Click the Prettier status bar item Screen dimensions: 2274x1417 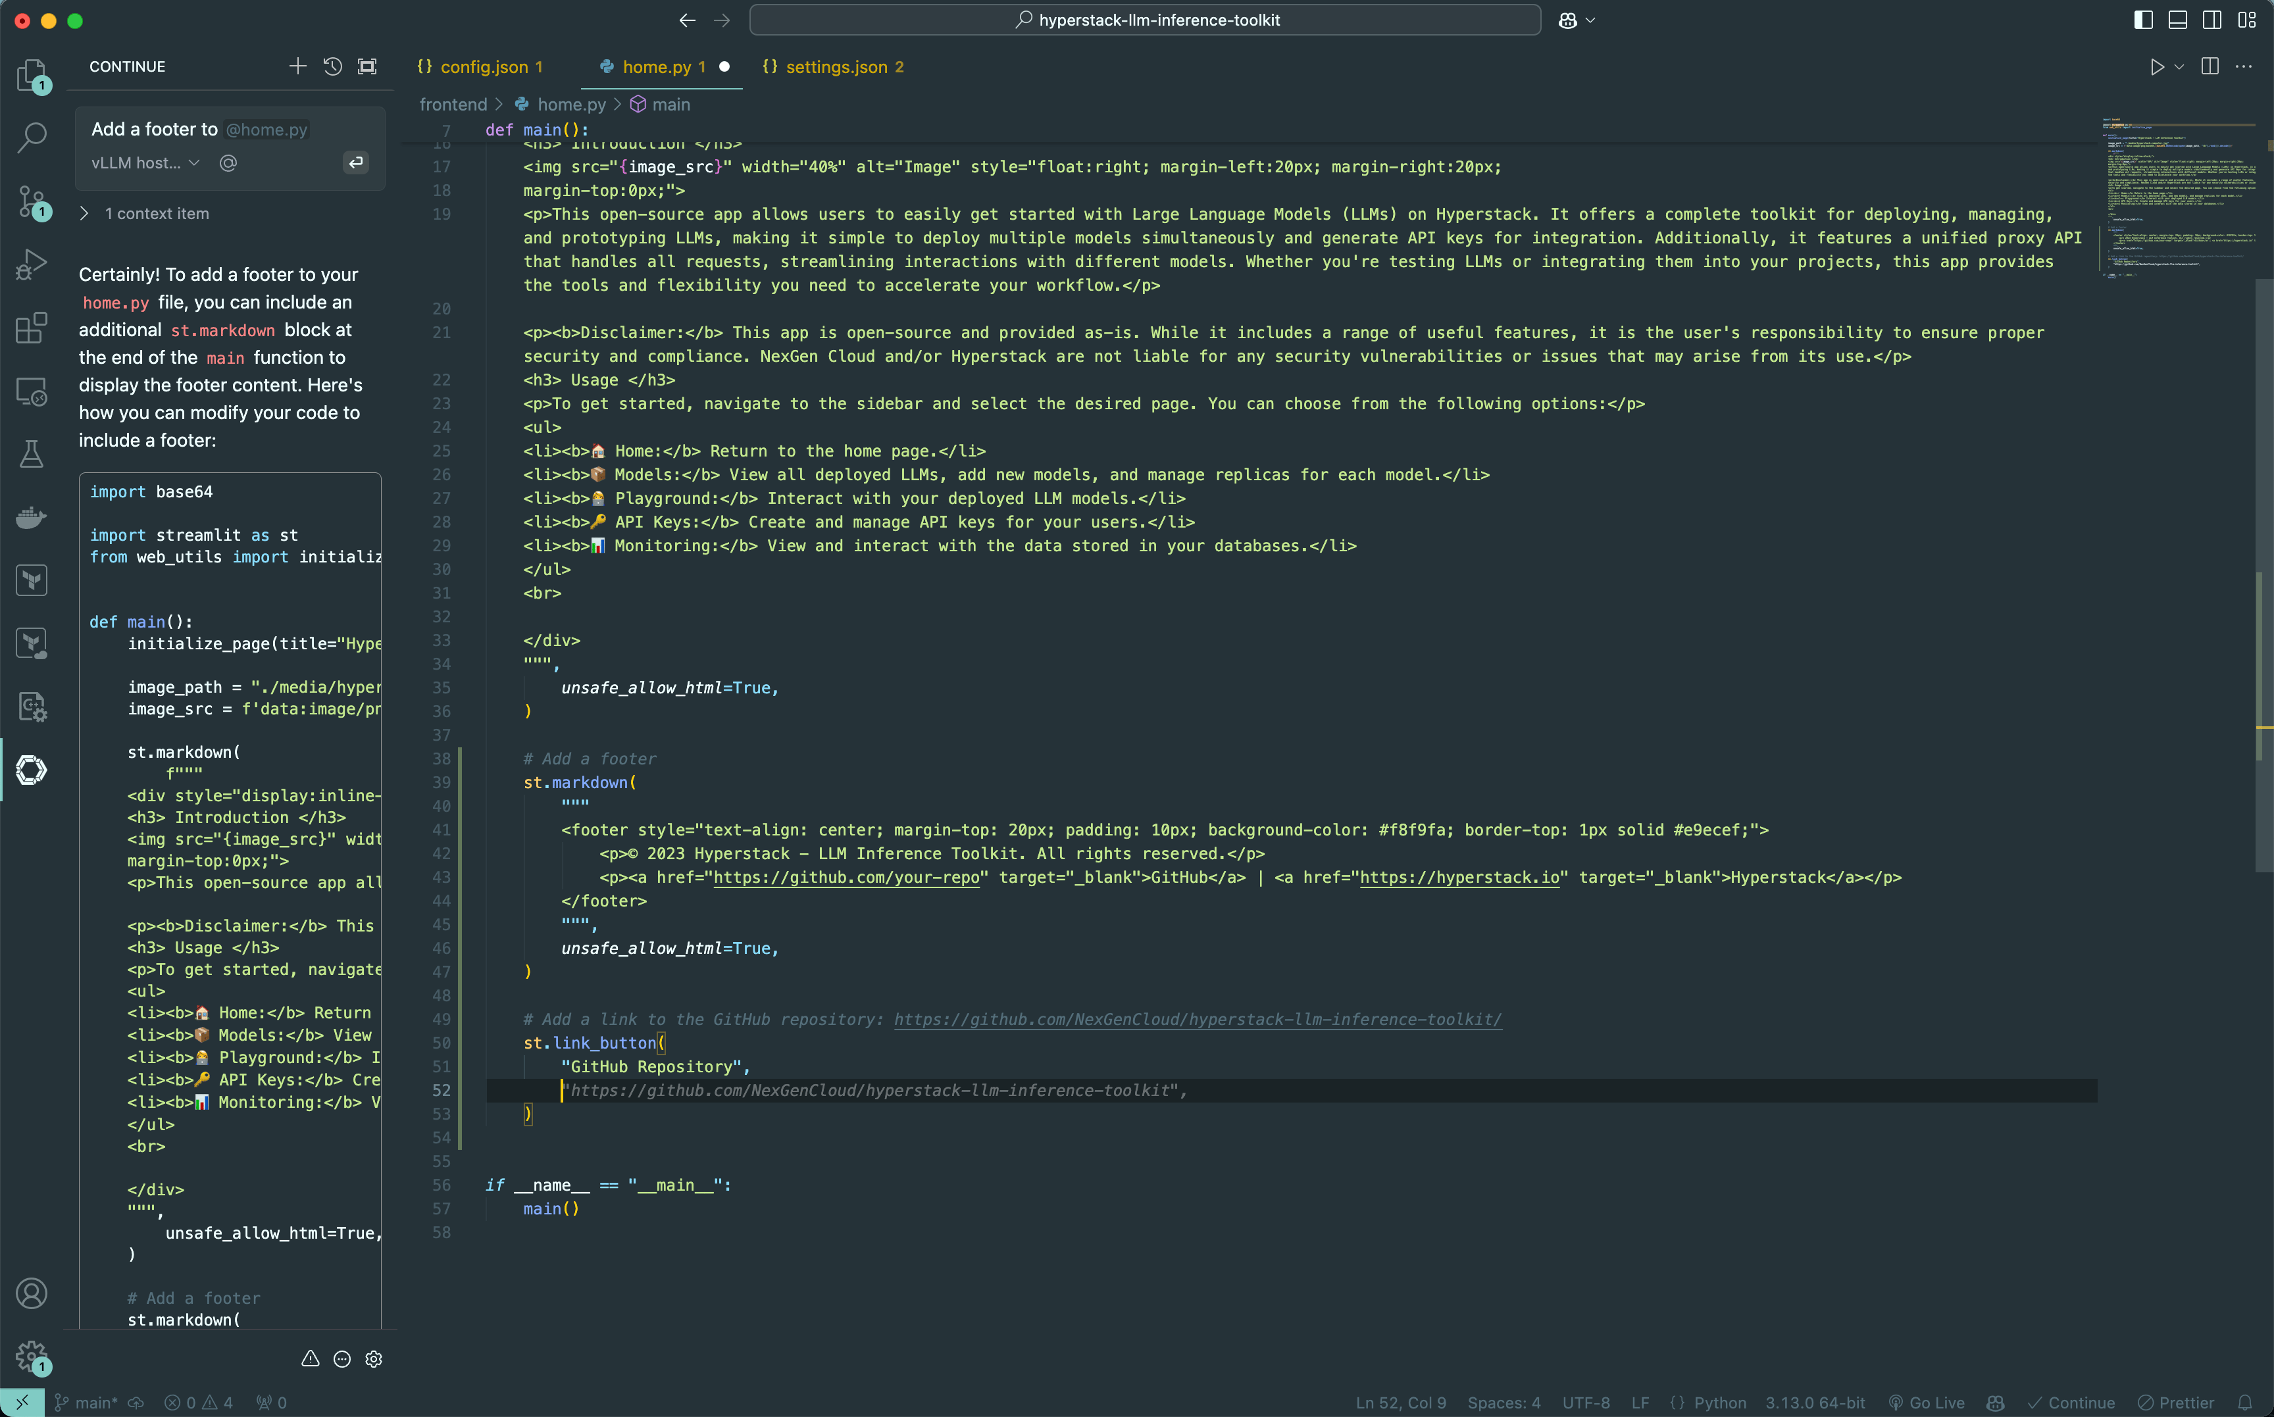(x=2175, y=1402)
